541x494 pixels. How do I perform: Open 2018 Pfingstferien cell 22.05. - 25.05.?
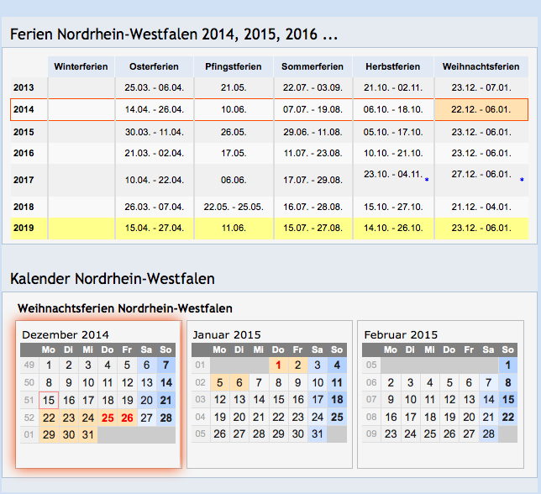(x=234, y=207)
